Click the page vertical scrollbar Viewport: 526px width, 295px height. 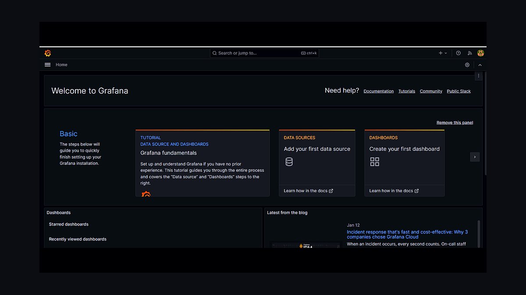[485, 124]
